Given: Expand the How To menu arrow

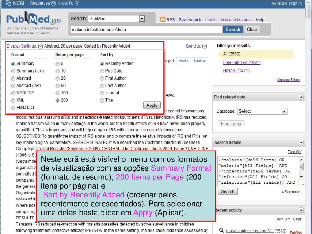Looking at the screenshot, I should pyautogui.click(x=77, y=3).
